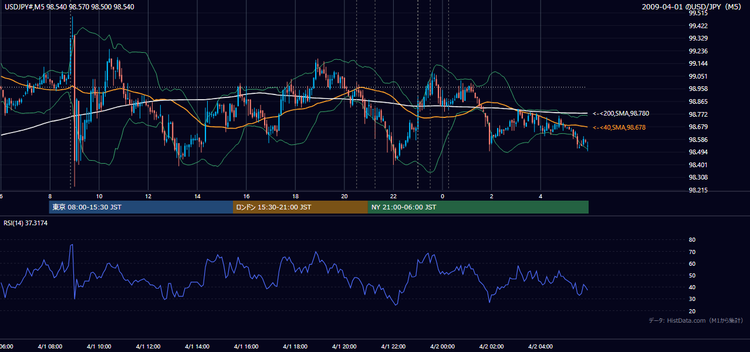
Task: Click the 98.308 price axis label
Action: point(698,177)
